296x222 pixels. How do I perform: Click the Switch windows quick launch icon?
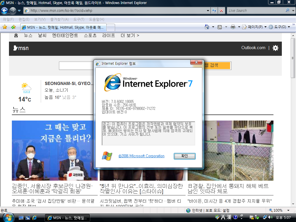[x=27, y=218]
